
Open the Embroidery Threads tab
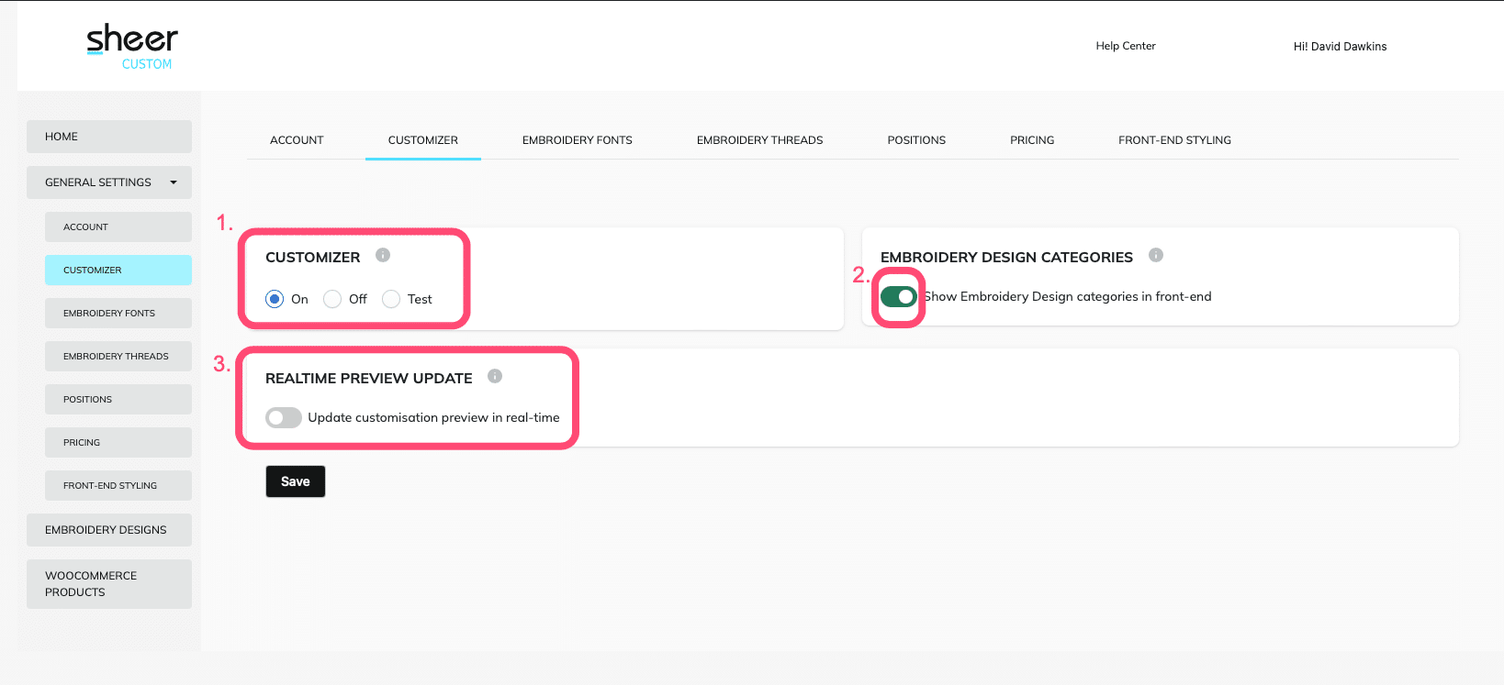(759, 140)
